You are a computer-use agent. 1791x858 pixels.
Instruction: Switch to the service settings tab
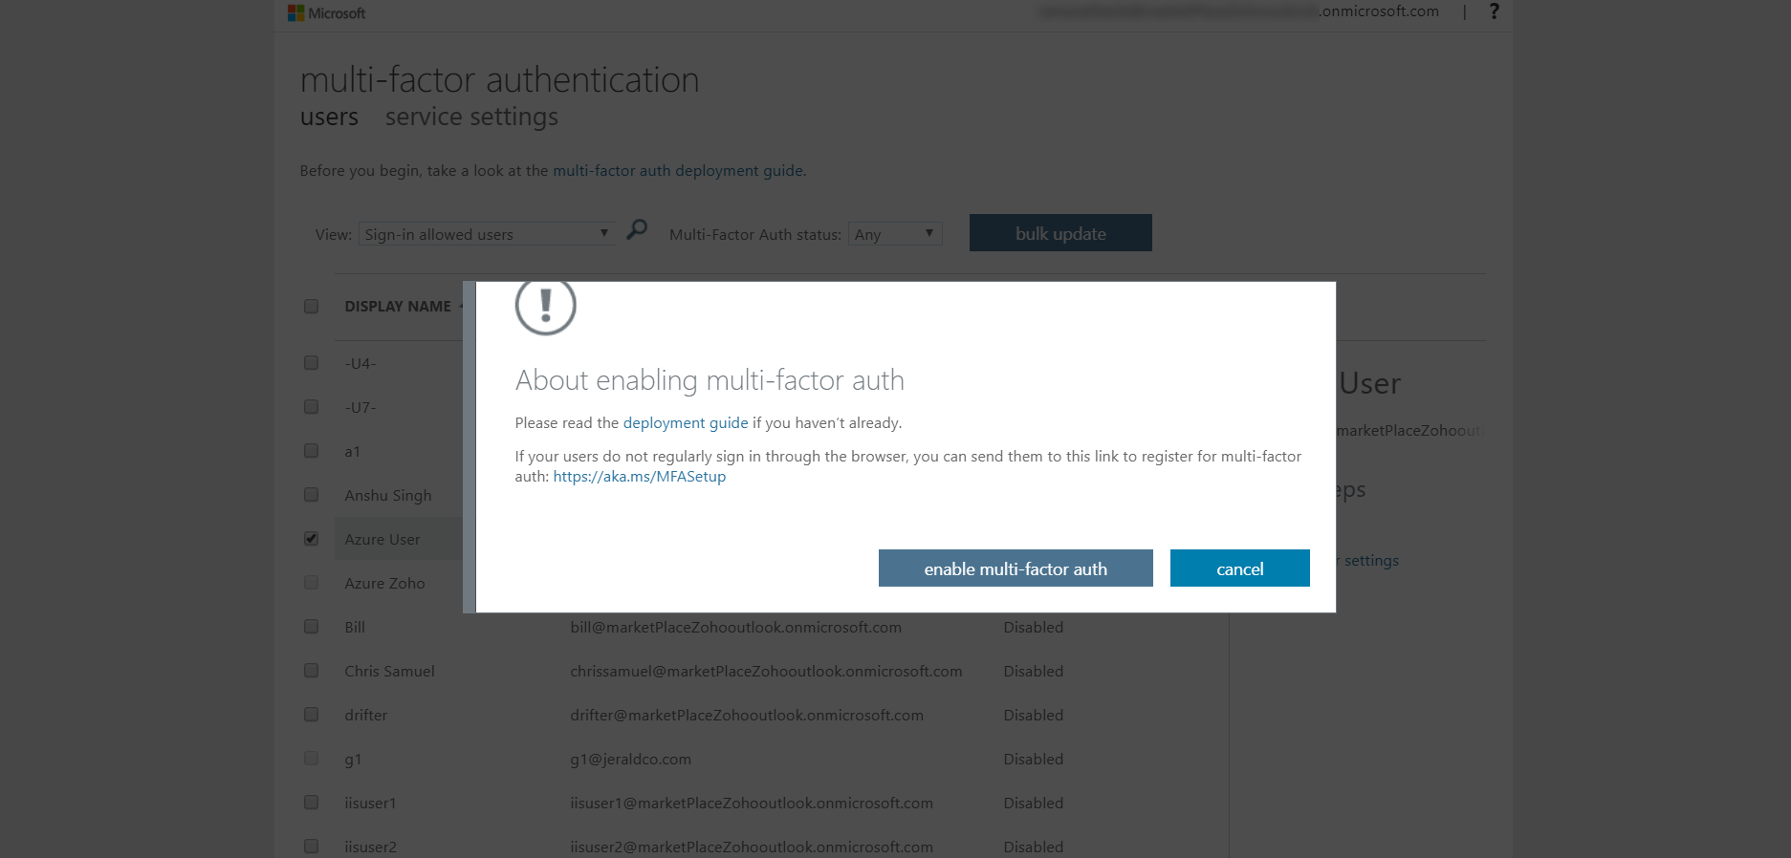click(x=471, y=117)
